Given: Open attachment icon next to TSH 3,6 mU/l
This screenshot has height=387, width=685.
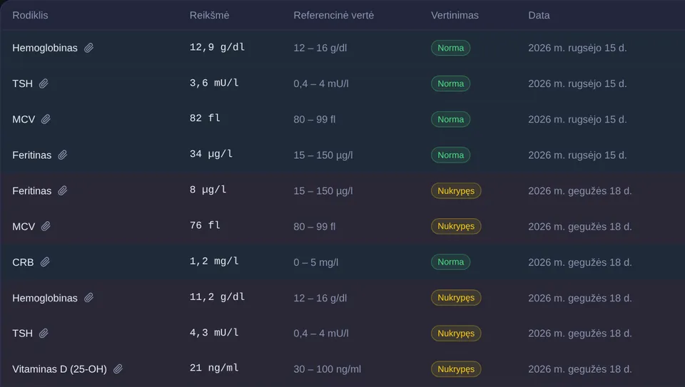Looking at the screenshot, I should (x=44, y=84).
